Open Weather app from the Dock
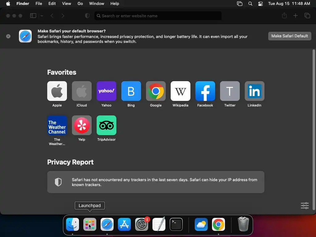The width and height of the screenshot is (316, 237). (201, 224)
